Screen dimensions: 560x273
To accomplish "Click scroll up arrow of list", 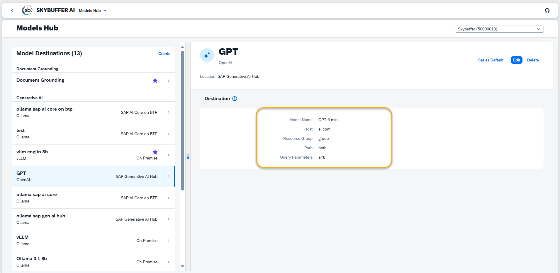I will pyautogui.click(x=182, y=47).
